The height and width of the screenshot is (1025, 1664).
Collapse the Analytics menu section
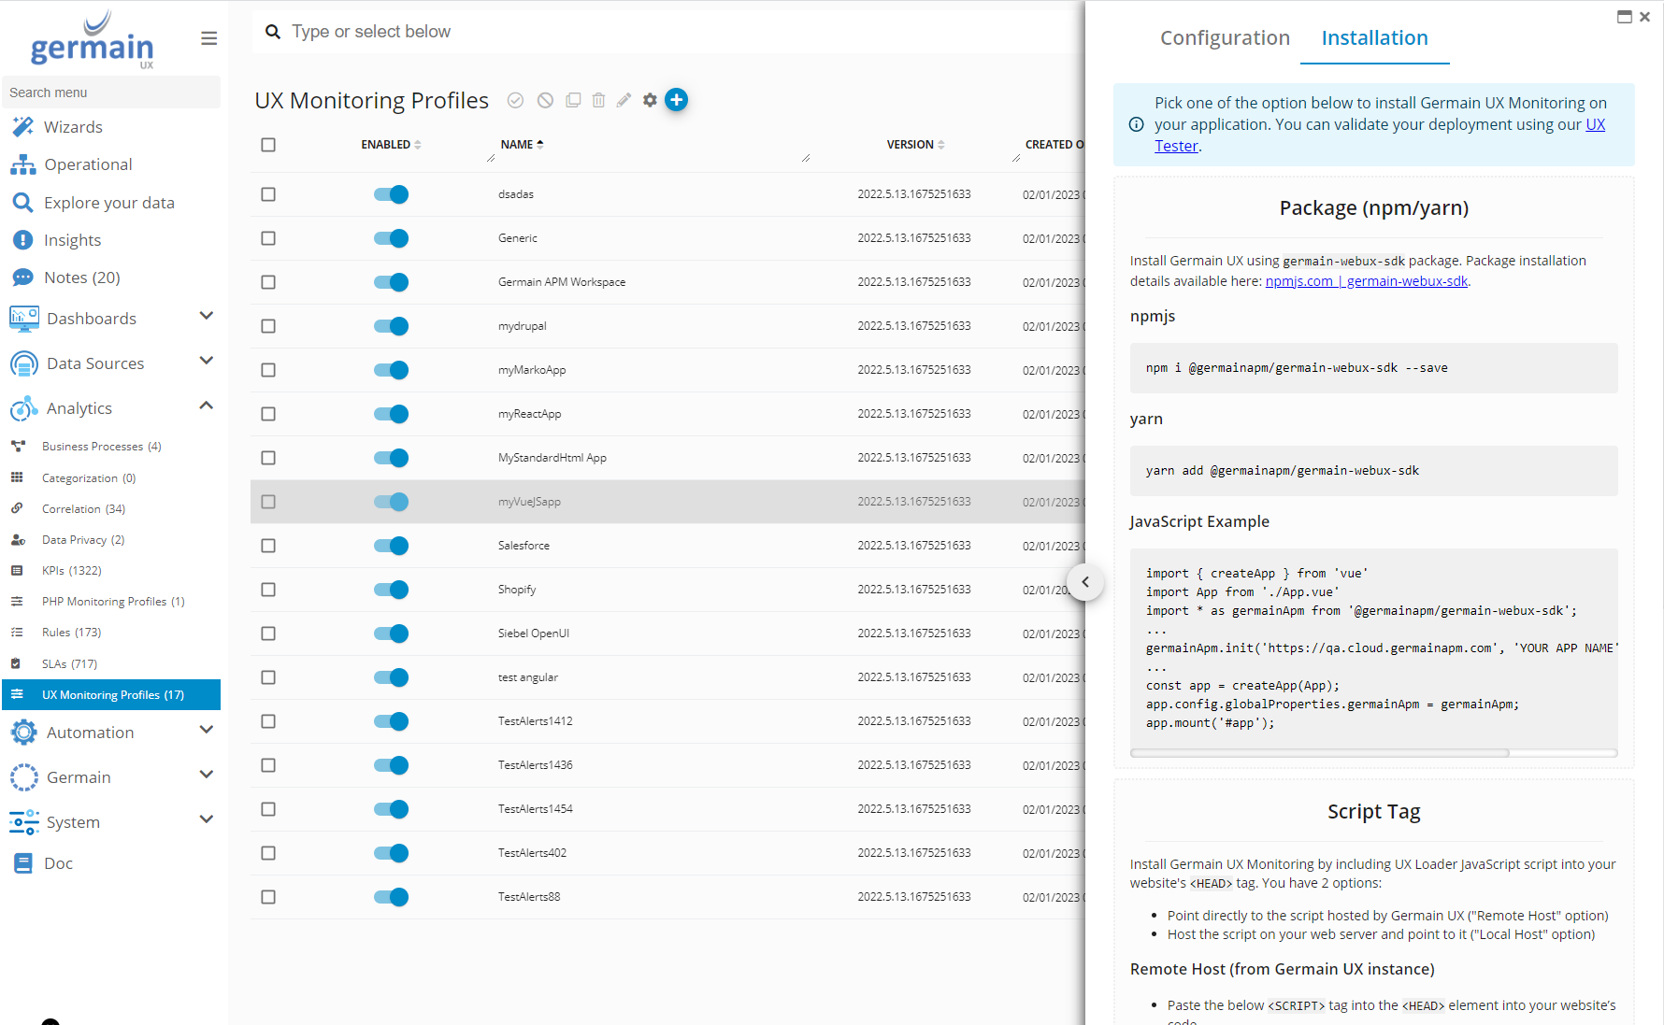(x=207, y=406)
